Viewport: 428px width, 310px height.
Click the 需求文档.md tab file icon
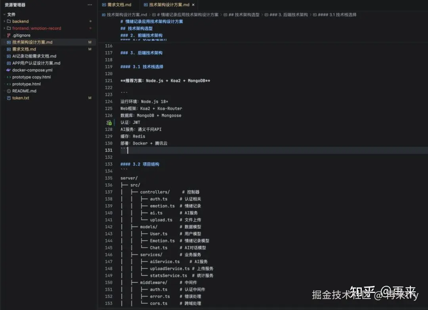(x=104, y=5)
